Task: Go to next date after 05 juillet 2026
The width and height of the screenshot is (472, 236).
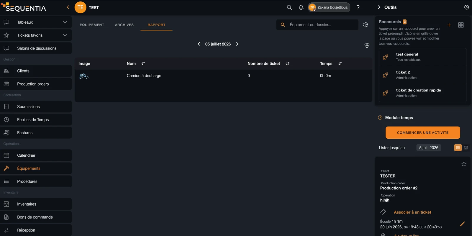Action: pos(237,44)
